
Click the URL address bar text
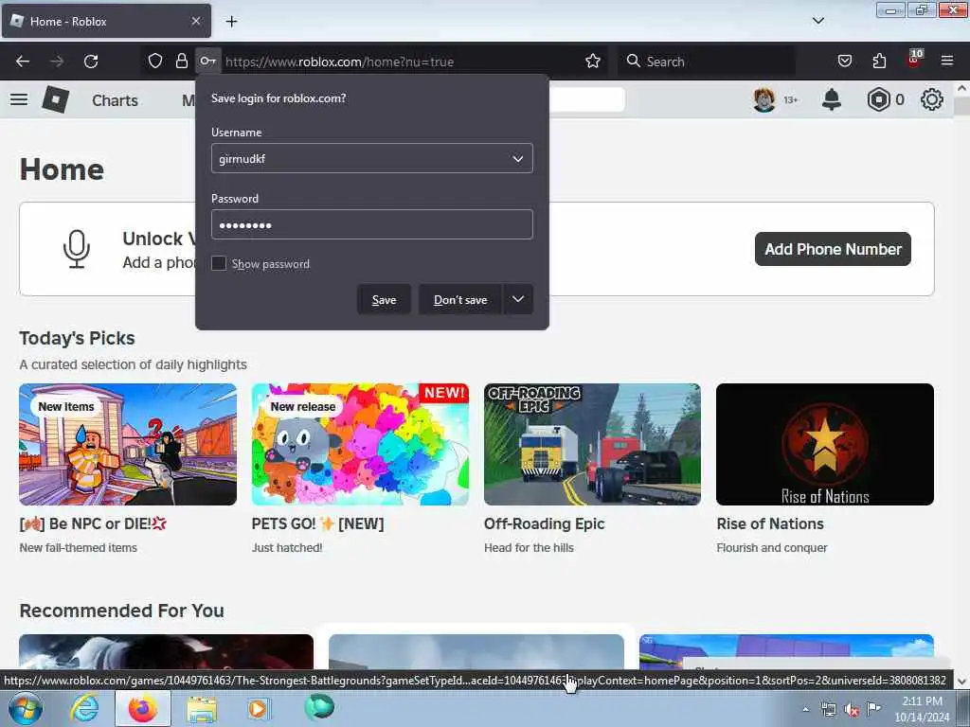click(x=340, y=62)
